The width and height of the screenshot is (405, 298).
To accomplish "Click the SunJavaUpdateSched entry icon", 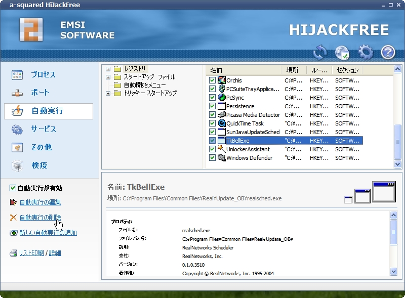I will [x=222, y=132].
